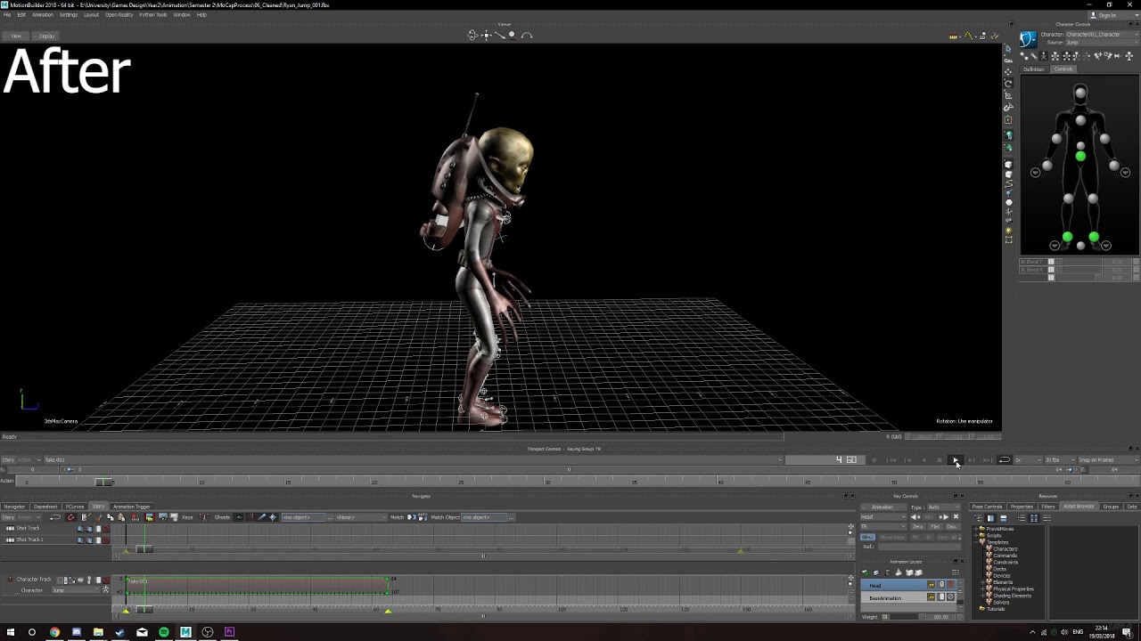
Task: Open the File menu
Action: click(7, 15)
